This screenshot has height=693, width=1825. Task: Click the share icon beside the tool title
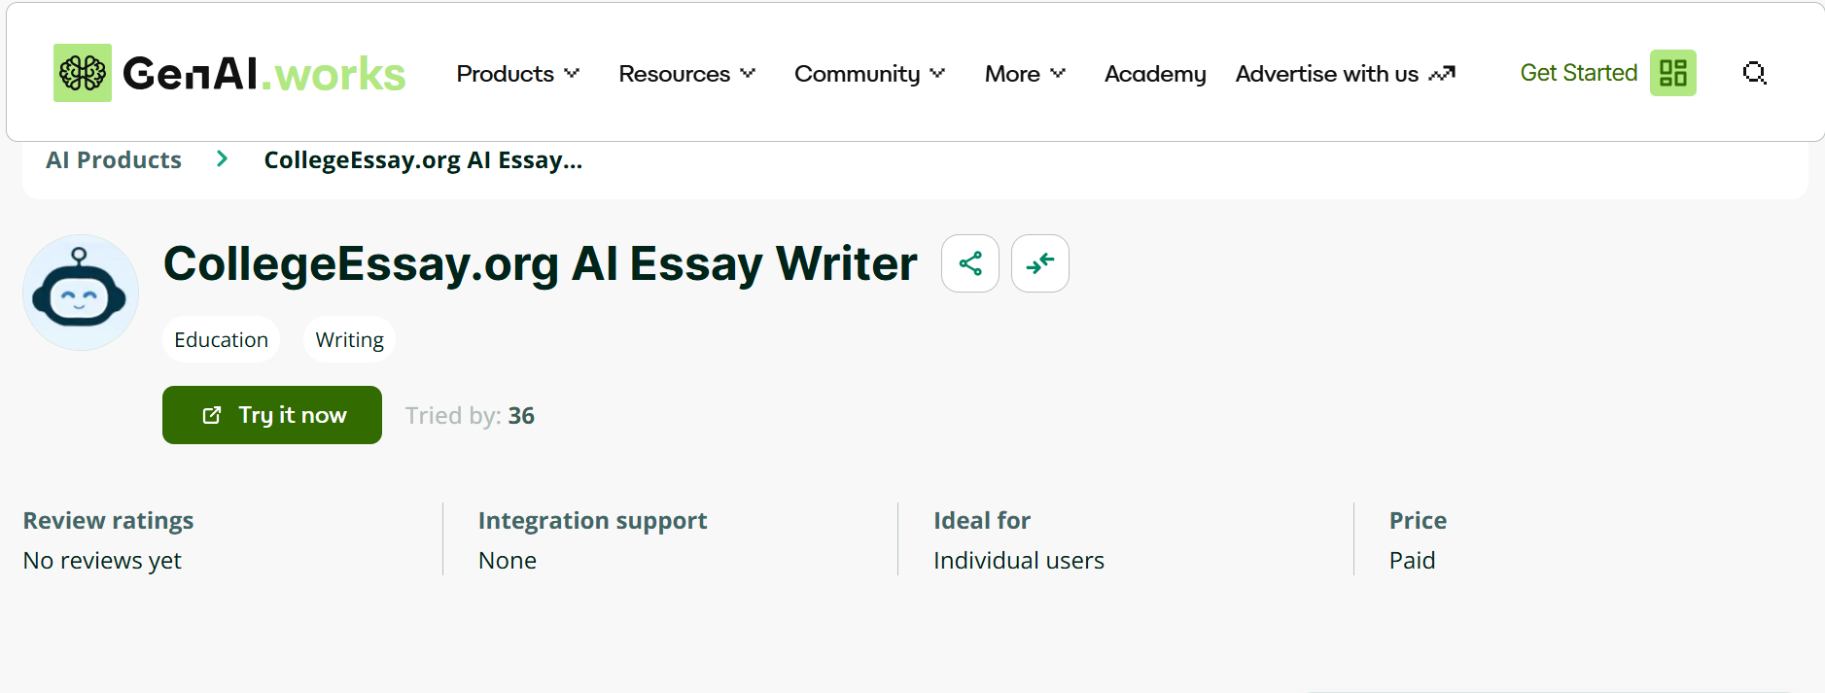click(969, 262)
